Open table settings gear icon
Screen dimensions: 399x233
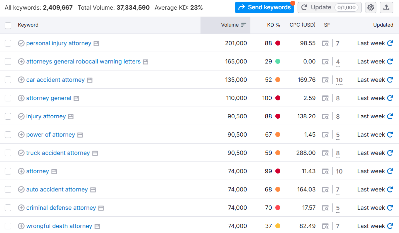click(371, 7)
